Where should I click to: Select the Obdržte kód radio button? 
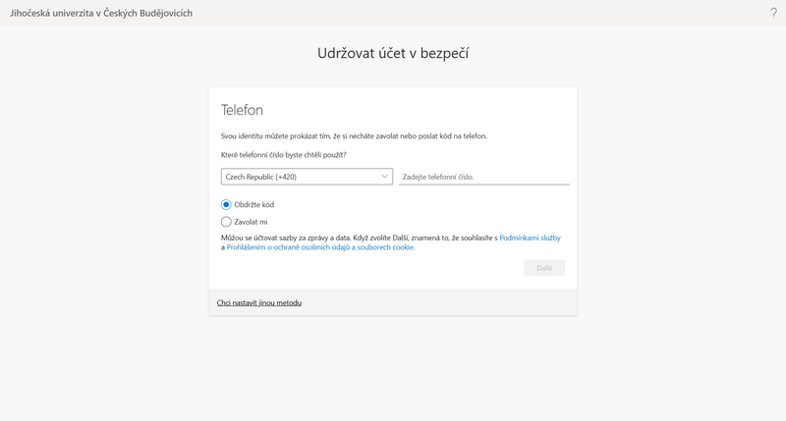coord(226,205)
